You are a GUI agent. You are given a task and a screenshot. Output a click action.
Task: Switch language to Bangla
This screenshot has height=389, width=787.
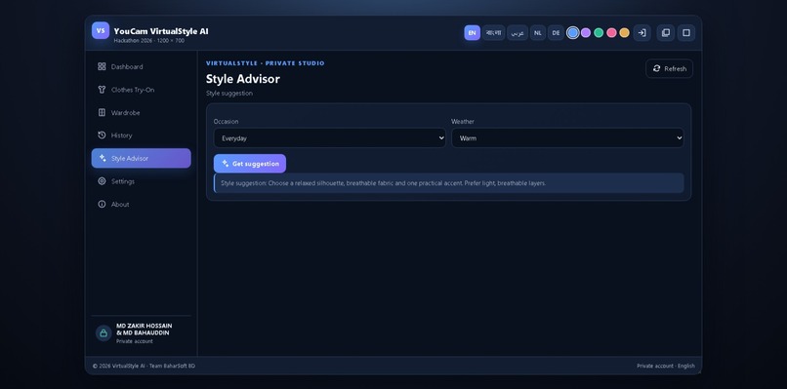(494, 33)
